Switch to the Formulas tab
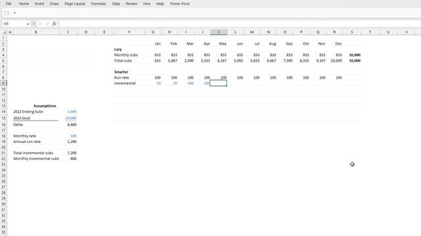This screenshot has width=421, height=236. tap(99, 4)
